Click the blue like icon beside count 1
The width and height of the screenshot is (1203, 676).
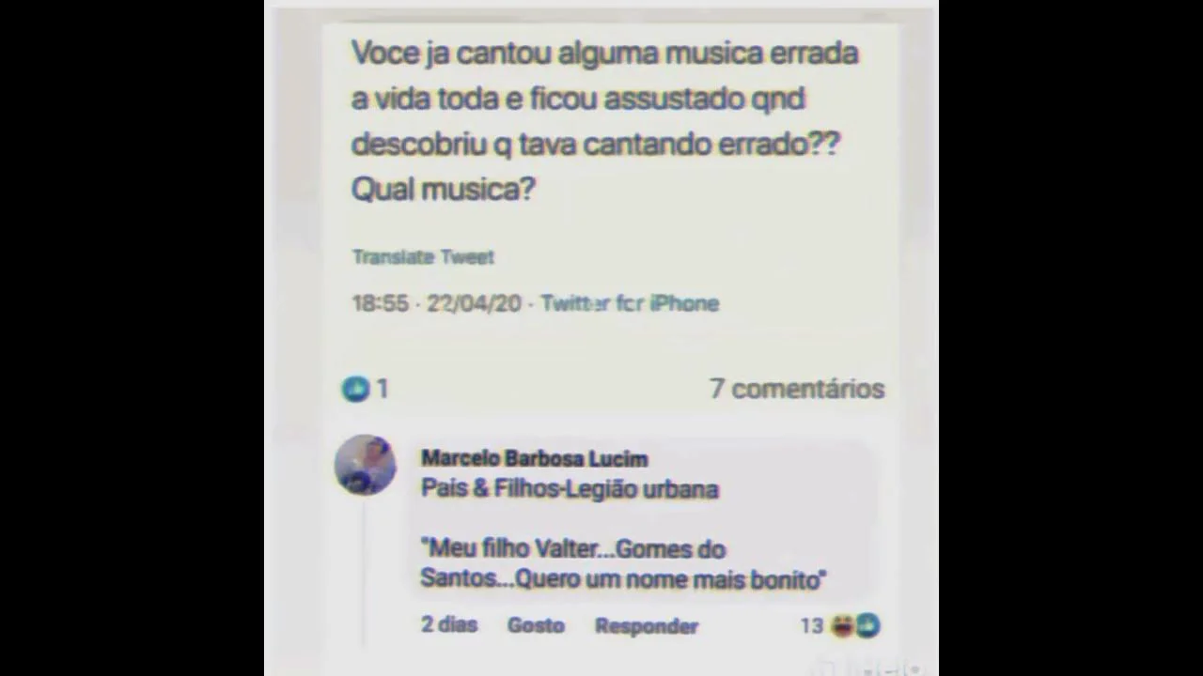click(x=355, y=389)
